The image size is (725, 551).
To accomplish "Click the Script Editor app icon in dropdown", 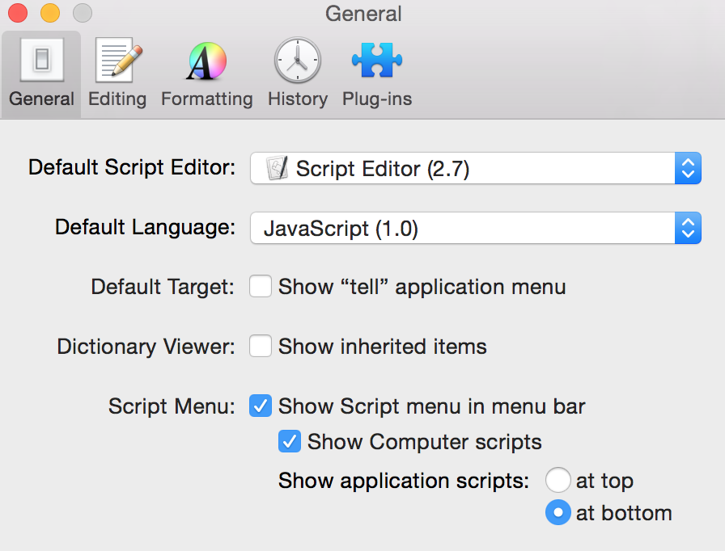I will (x=278, y=168).
